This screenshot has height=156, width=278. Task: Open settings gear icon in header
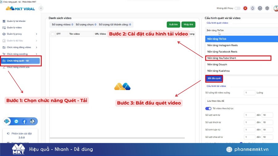(x=267, y=8)
